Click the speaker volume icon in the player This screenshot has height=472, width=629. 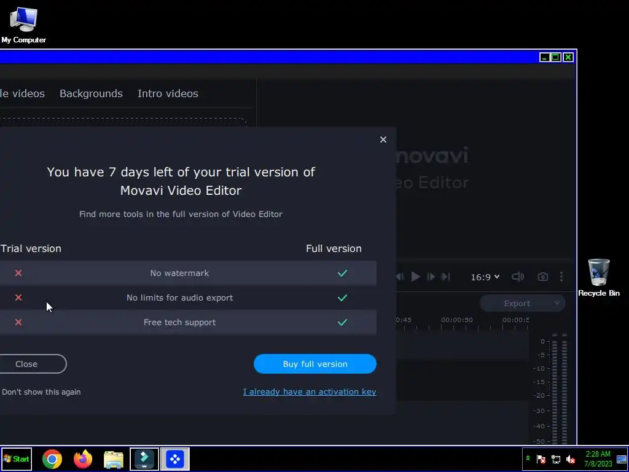click(518, 277)
